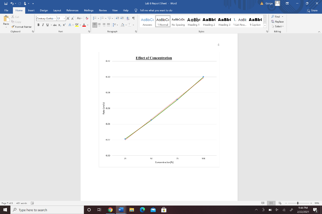Open the Sort dialog icon
Screen dimensions: 322x214
click(128, 18)
